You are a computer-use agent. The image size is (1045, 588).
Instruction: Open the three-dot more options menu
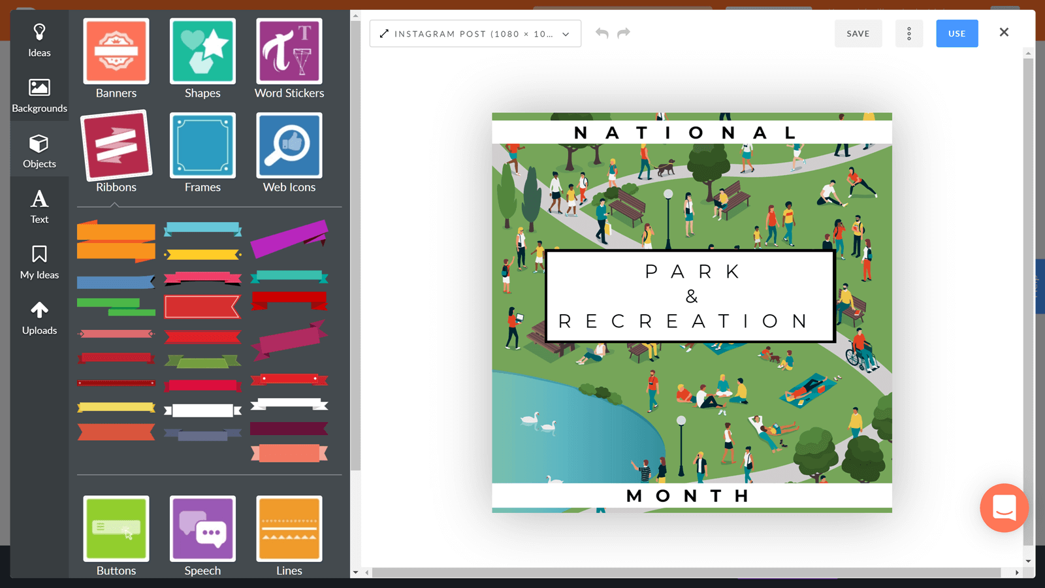tap(908, 34)
